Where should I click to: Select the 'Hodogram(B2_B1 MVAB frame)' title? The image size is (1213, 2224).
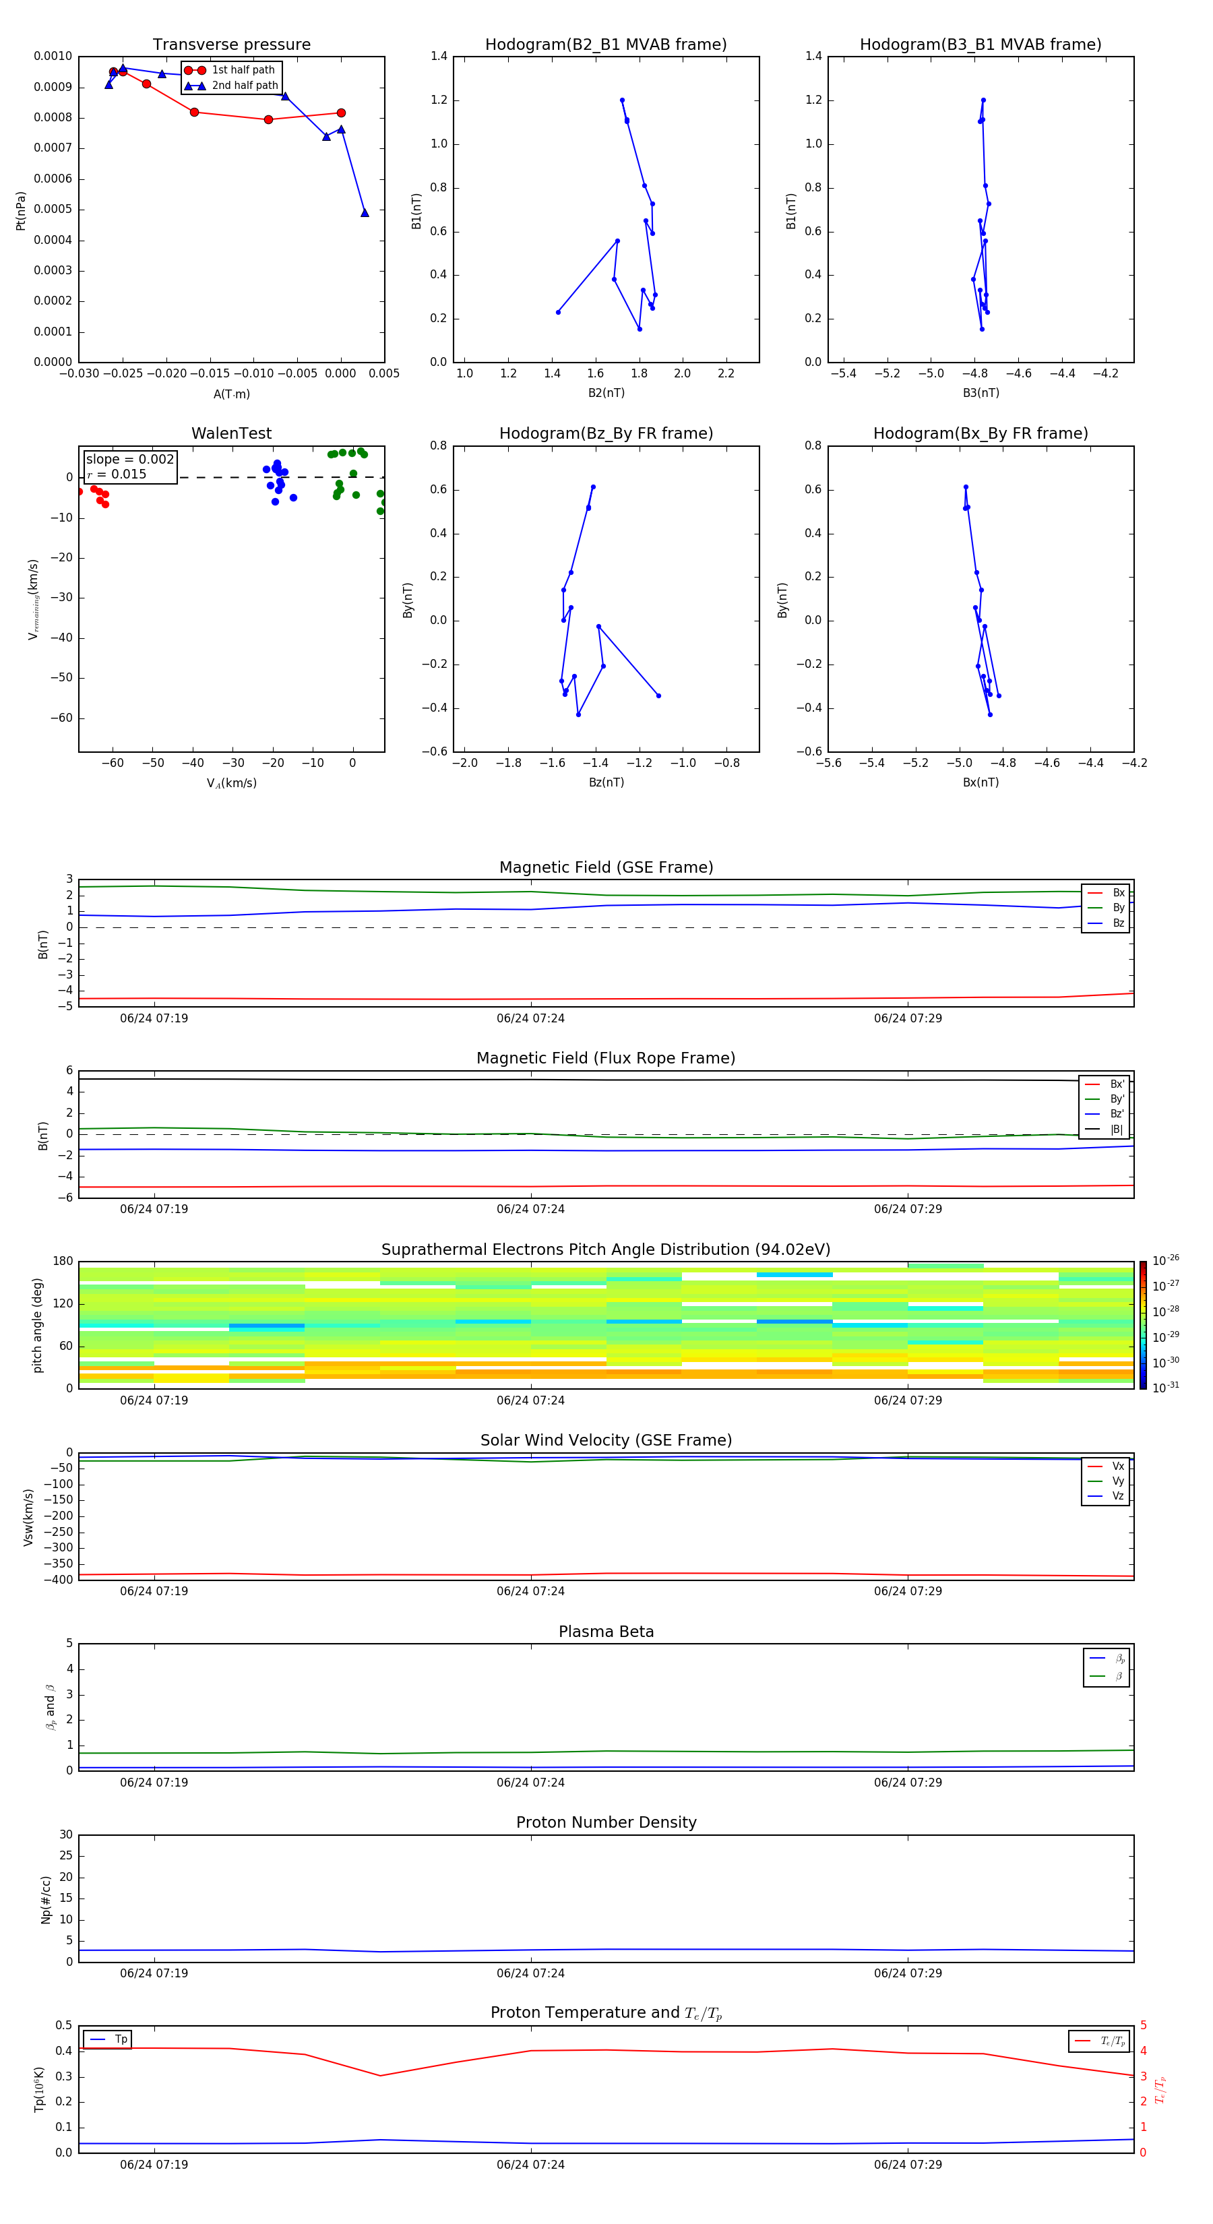(x=606, y=44)
